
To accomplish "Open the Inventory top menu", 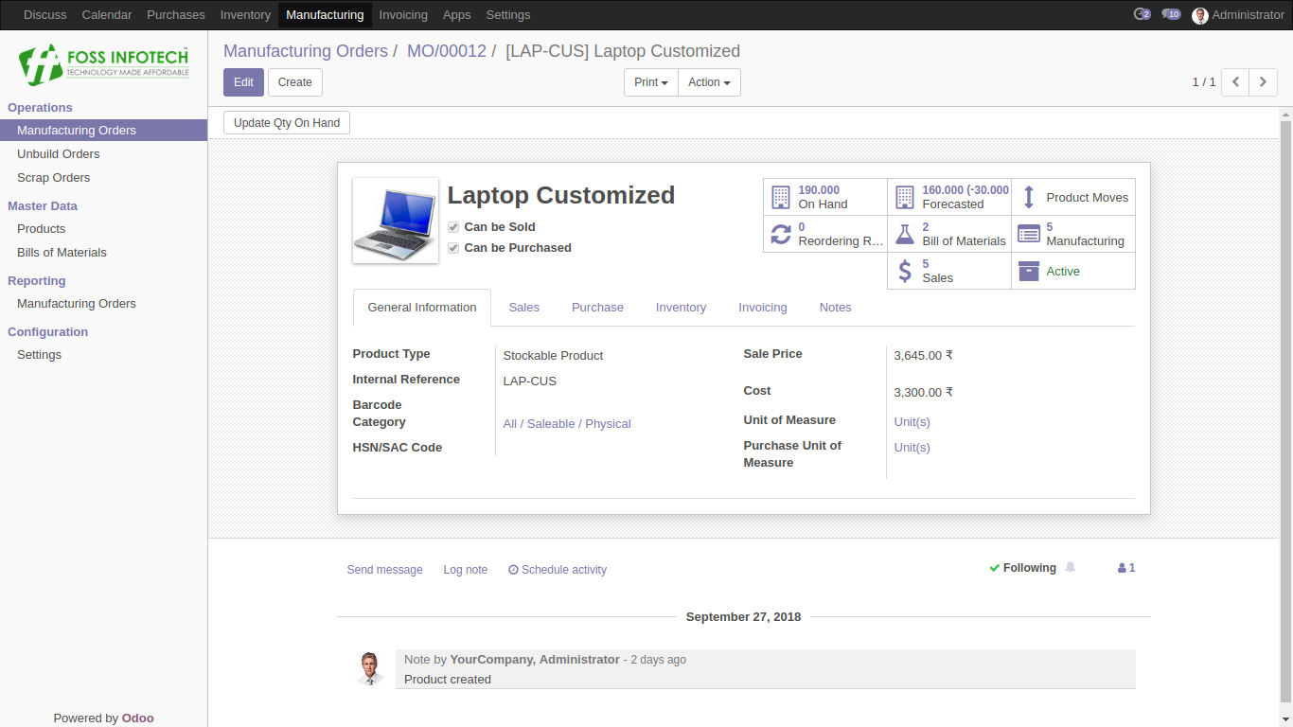I will (x=245, y=15).
